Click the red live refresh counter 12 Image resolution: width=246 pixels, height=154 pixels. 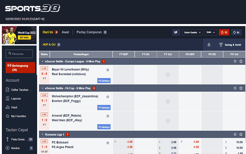pos(224,32)
